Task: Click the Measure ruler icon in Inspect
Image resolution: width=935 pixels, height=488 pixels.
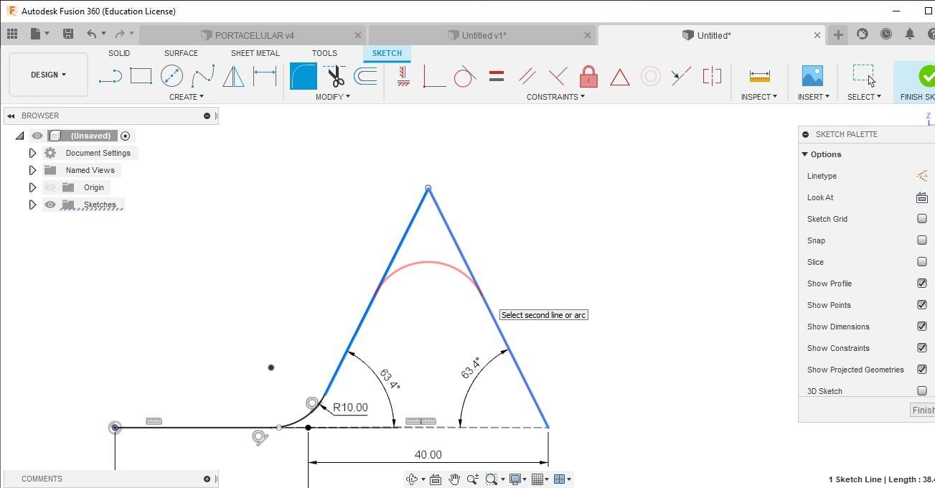Action: click(759, 76)
